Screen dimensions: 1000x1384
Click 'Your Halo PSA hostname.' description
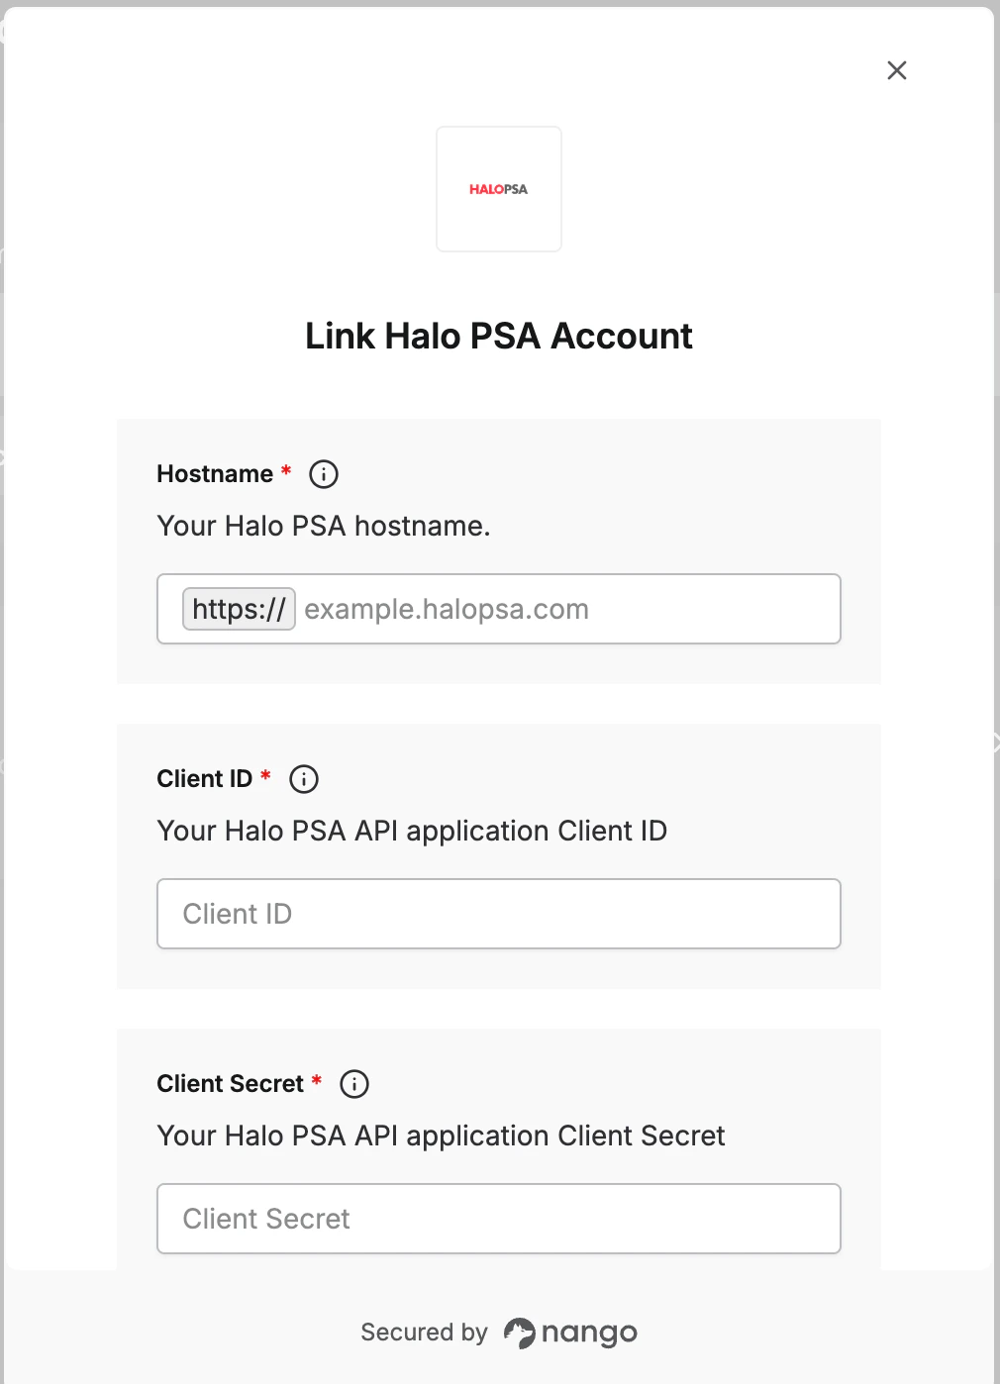(324, 526)
